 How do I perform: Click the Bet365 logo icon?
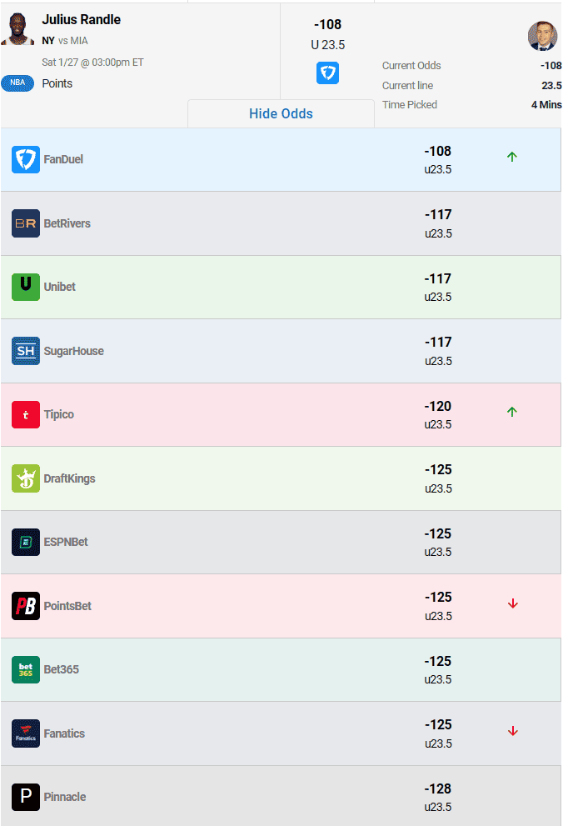click(x=26, y=669)
